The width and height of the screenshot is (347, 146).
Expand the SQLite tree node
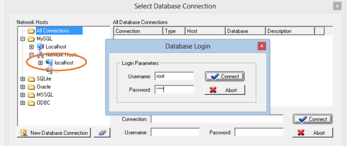[x=23, y=79]
